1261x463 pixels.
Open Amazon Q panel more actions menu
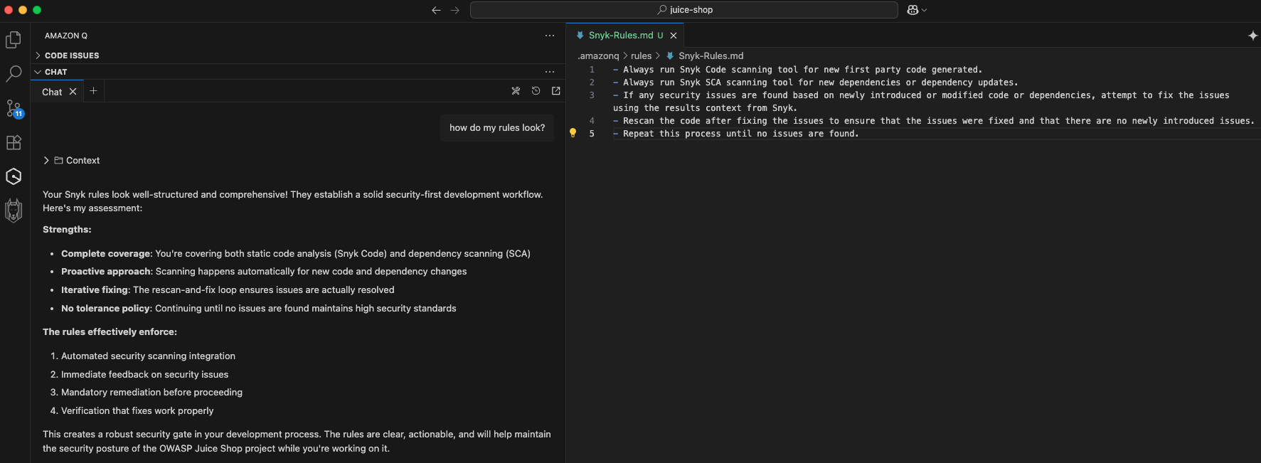(x=550, y=36)
